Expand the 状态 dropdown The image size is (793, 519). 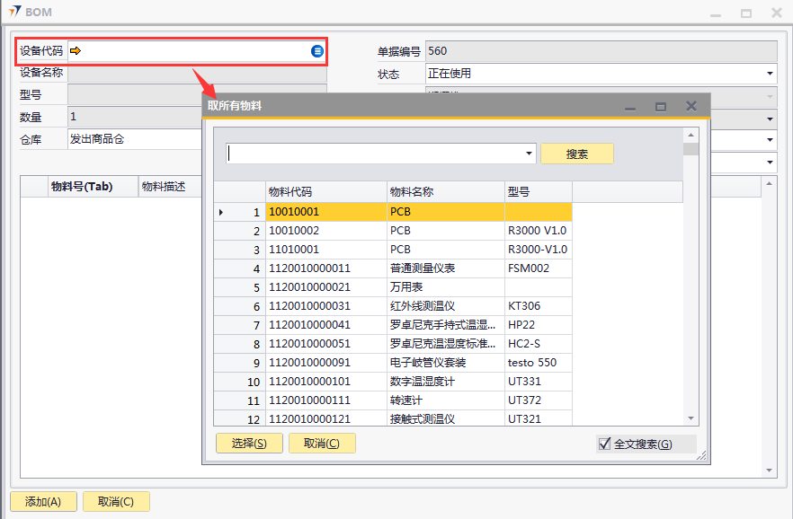tap(771, 74)
